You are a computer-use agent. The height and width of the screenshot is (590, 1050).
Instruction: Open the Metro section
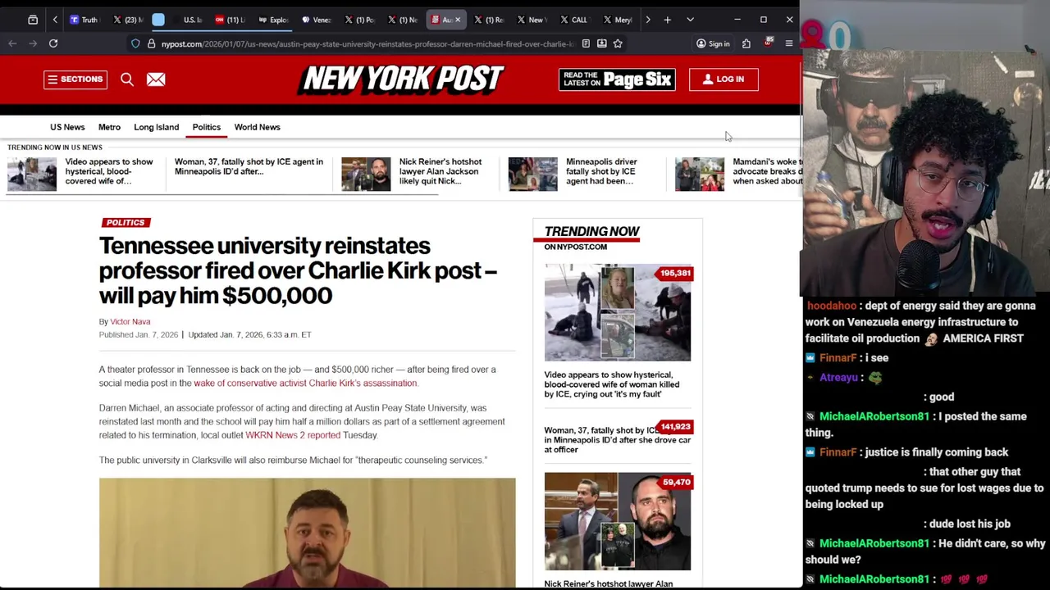(109, 127)
